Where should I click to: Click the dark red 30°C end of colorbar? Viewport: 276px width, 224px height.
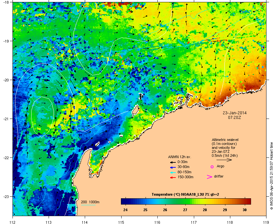point(248,201)
